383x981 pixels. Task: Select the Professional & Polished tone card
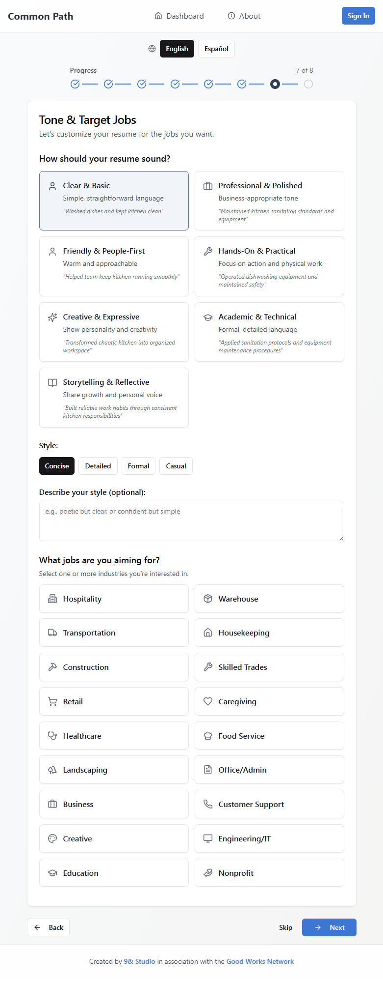point(269,201)
